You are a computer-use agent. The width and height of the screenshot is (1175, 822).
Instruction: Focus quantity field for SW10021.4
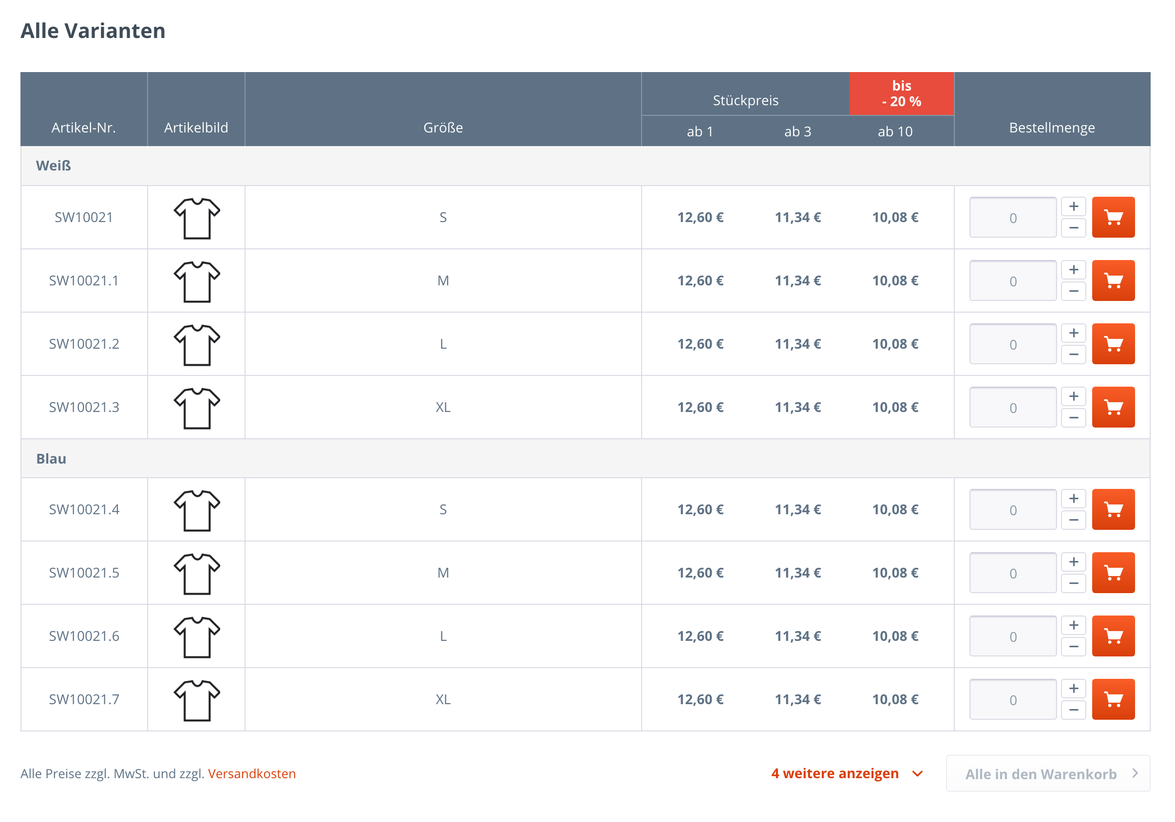pos(1013,509)
